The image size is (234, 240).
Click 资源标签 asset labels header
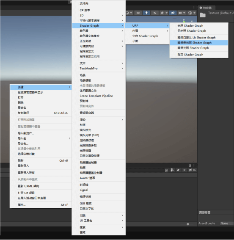pos(205,212)
